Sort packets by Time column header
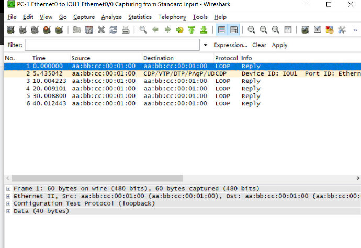 coord(51,58)
